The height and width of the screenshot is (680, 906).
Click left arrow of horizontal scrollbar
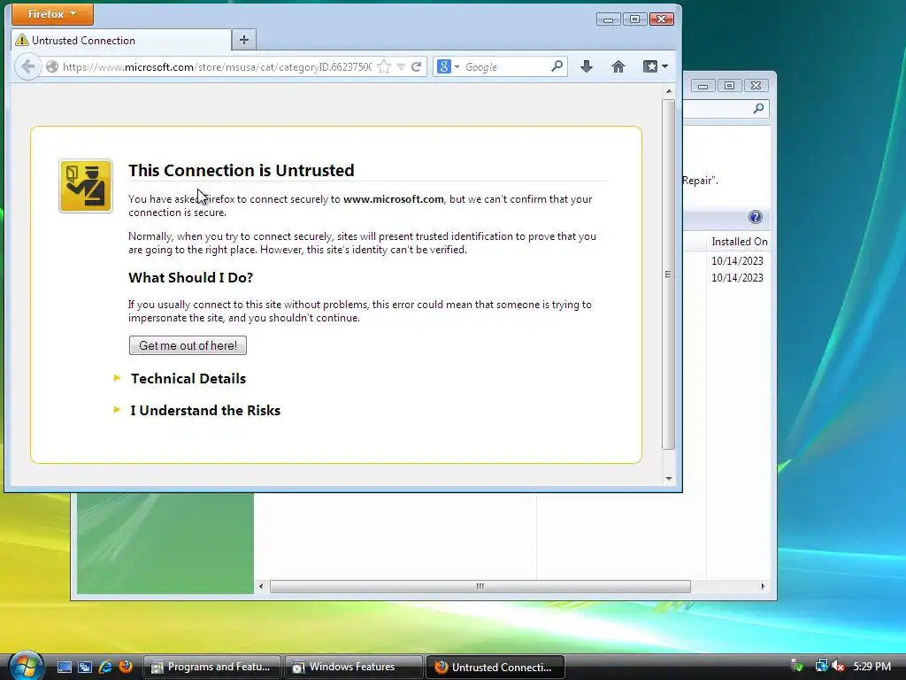pos(261,586)
